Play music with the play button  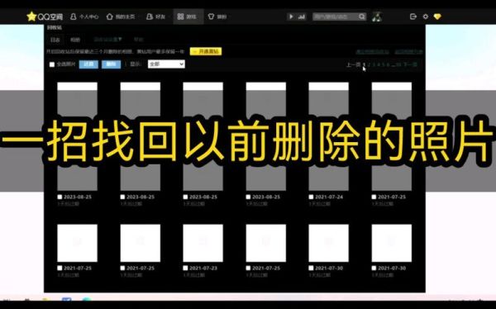point(291,17)
